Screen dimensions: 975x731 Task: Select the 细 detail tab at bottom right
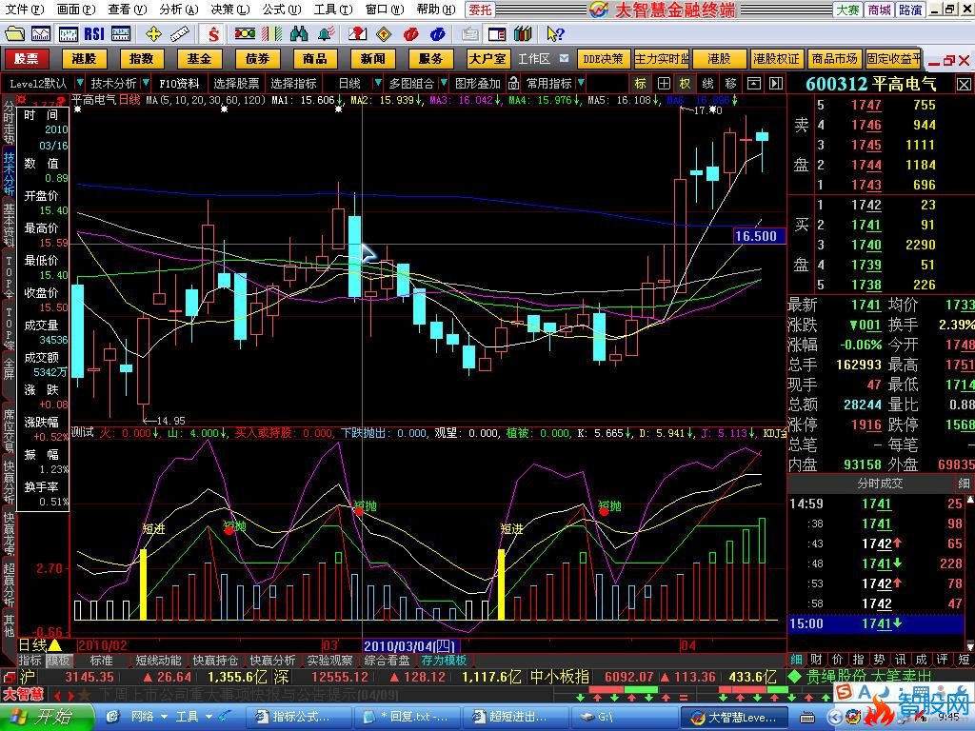(x=796, y=660)
